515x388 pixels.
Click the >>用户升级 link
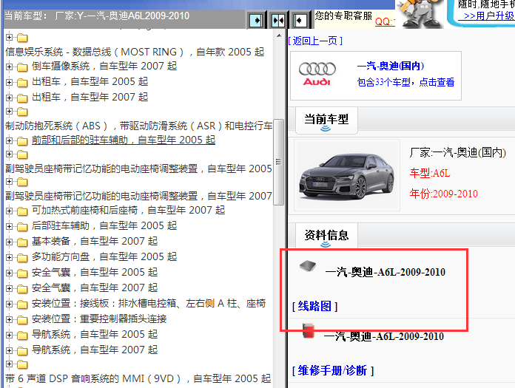487,16
